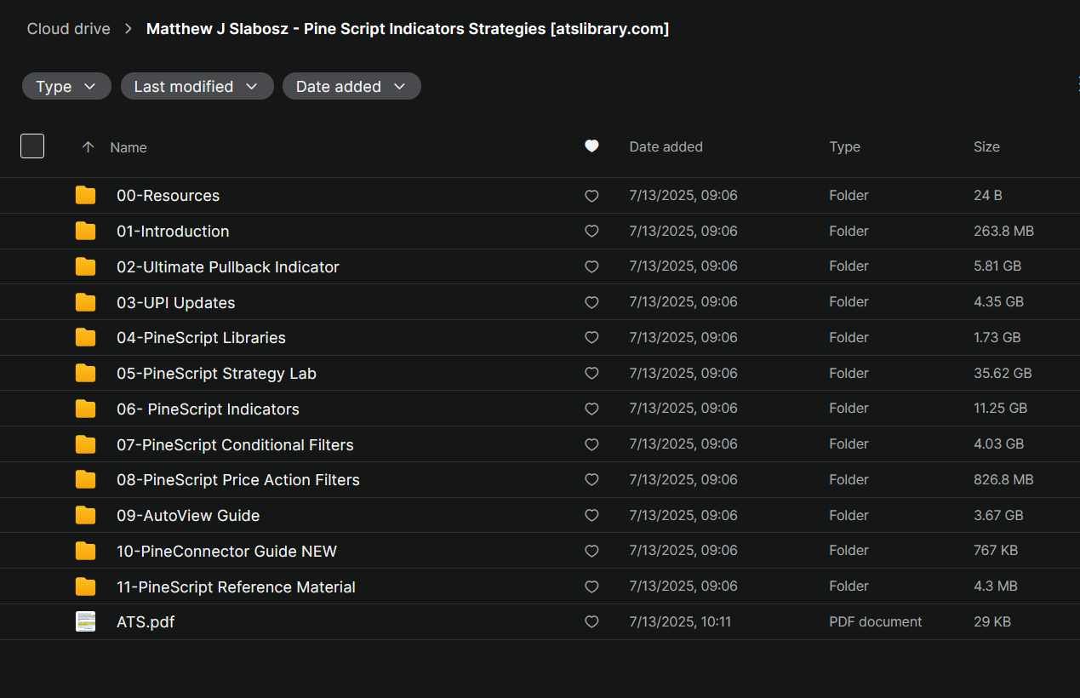Open 05-PineScript Strategy Lab folder name
The image size is (1080, 698).
[216, 374]
